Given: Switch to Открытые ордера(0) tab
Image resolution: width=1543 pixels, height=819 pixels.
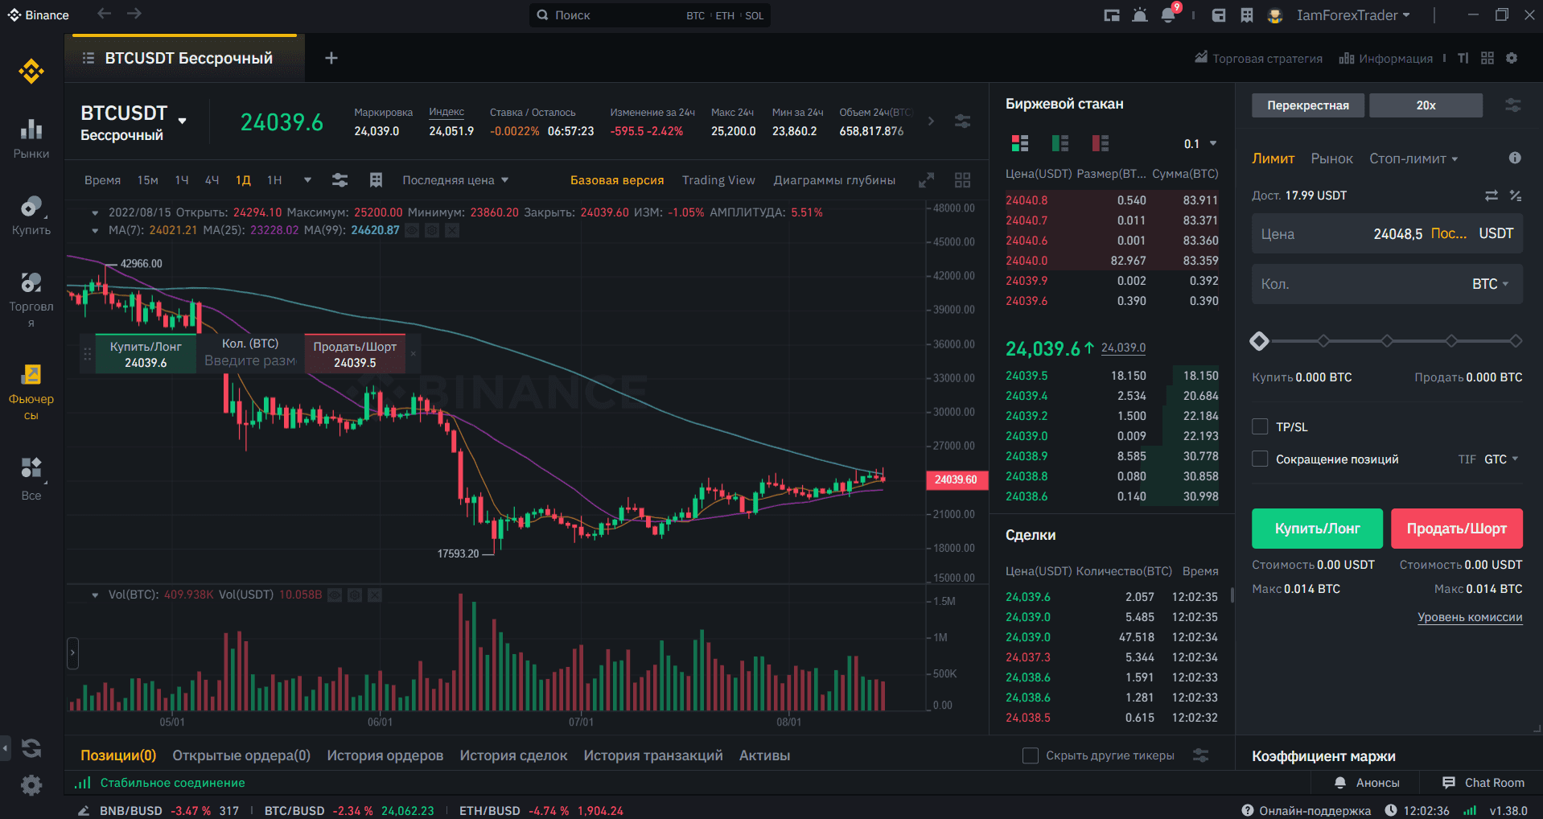Looking at the screenshot, I should point(241,755).
